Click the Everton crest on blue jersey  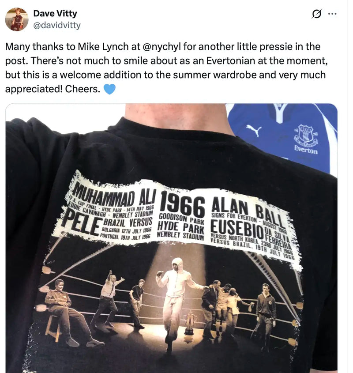[x=306, y=136]
